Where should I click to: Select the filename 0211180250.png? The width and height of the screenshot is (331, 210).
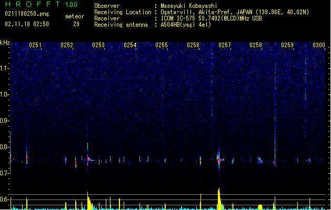[x=27, y=14]
